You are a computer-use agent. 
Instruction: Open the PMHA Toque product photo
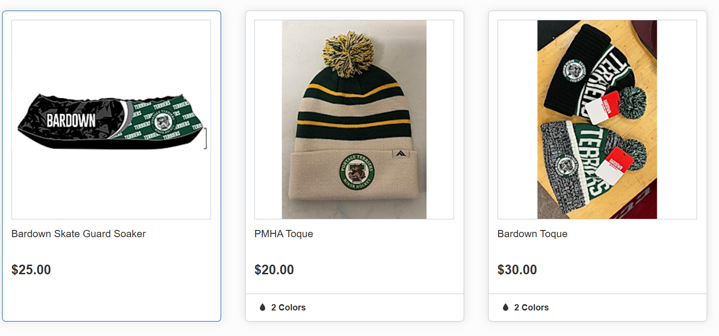coord(354,120)
